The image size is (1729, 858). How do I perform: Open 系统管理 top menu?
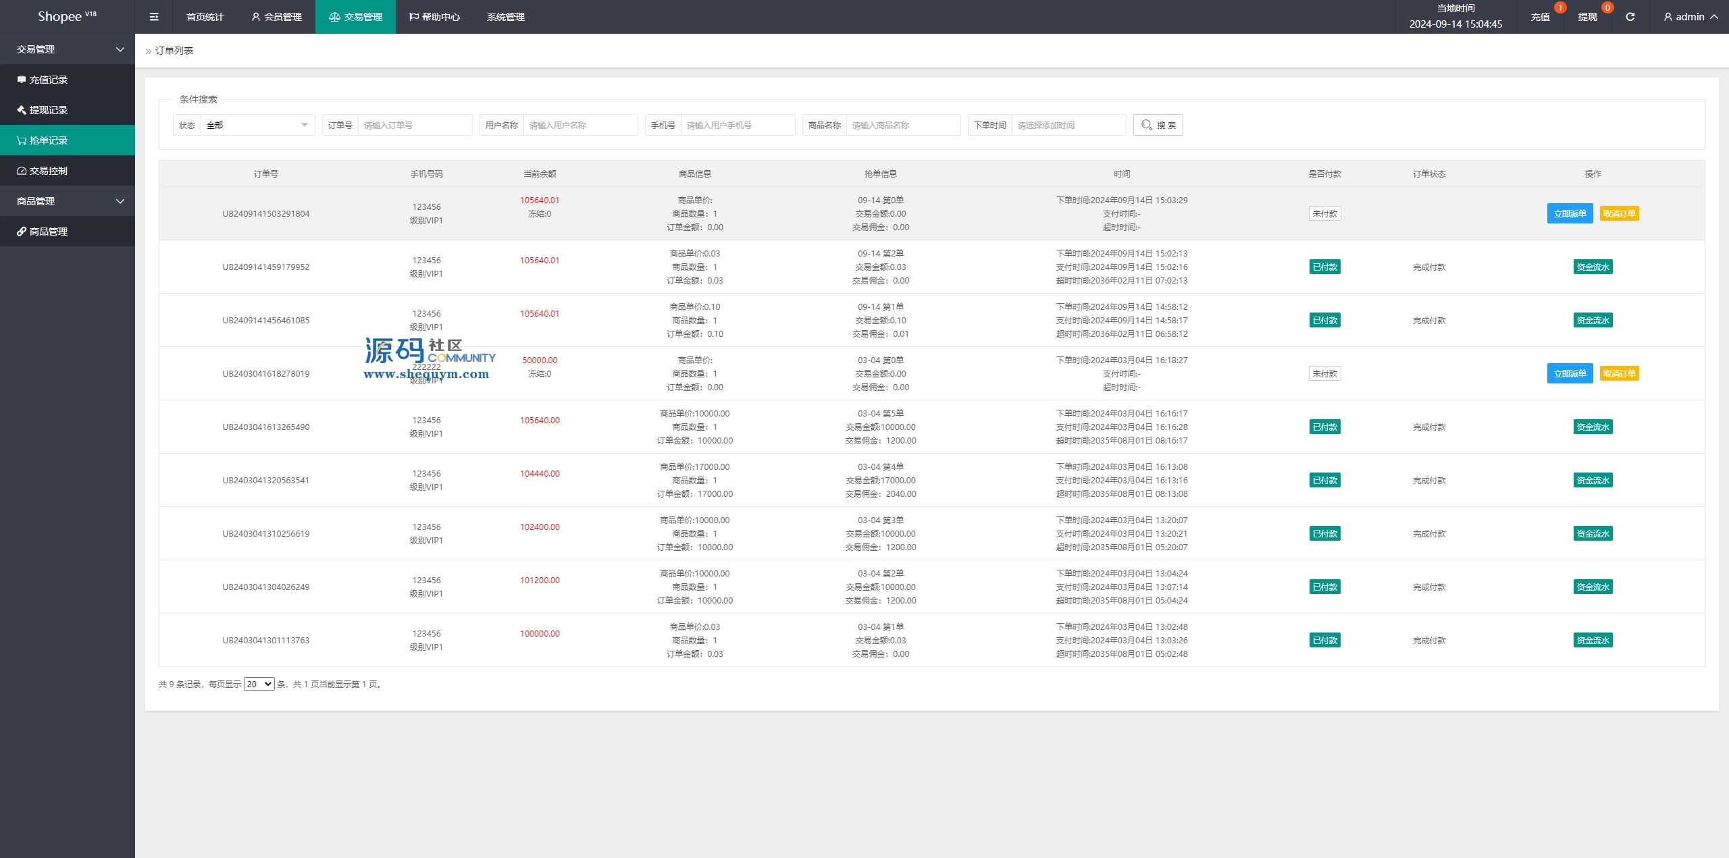[x=505, y=17]
